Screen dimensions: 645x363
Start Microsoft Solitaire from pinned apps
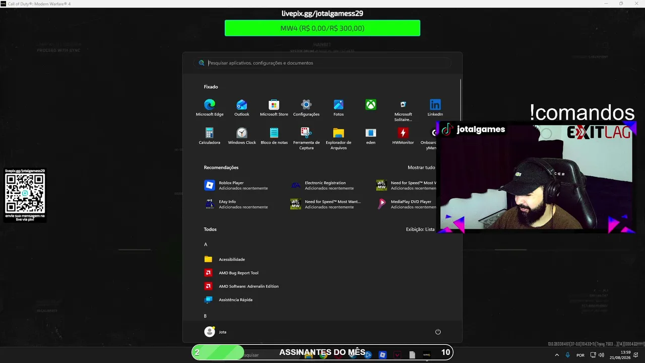403,110
